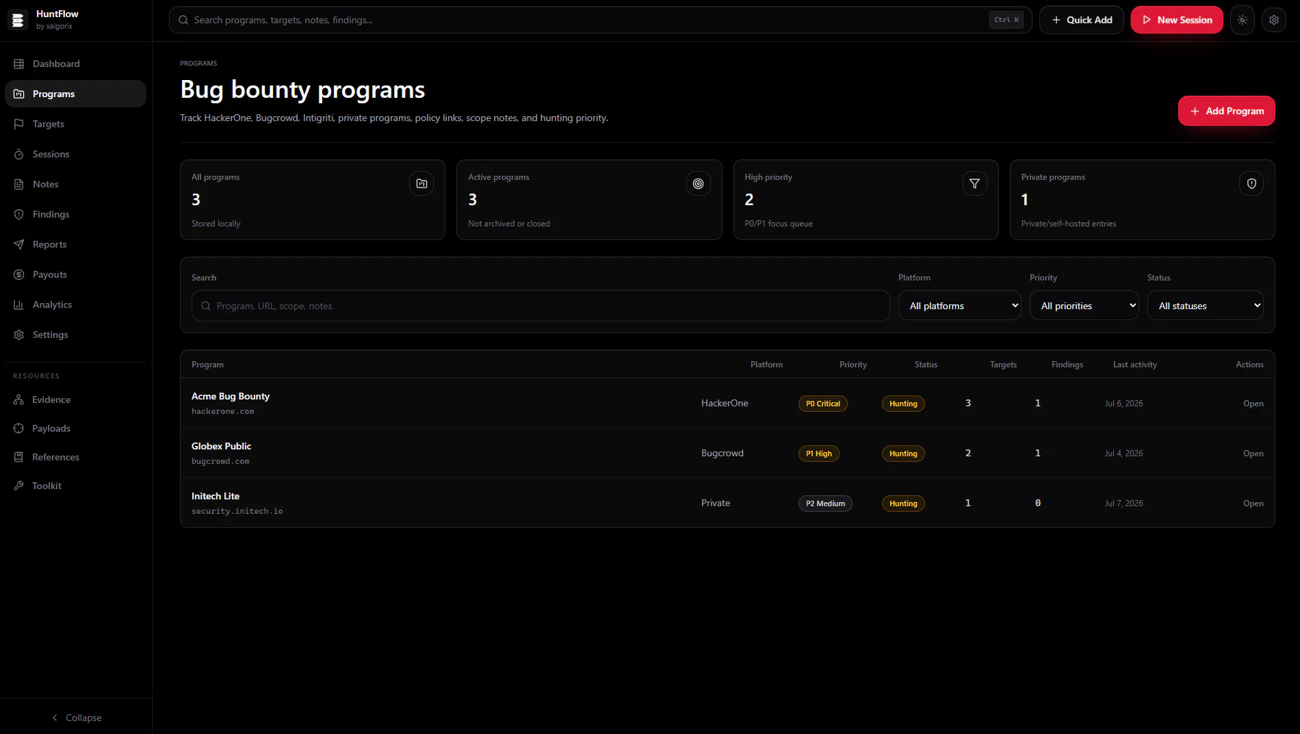Click the HackerOne platform cell
This screenshot has width=1300, height=734.
[725, 403]
